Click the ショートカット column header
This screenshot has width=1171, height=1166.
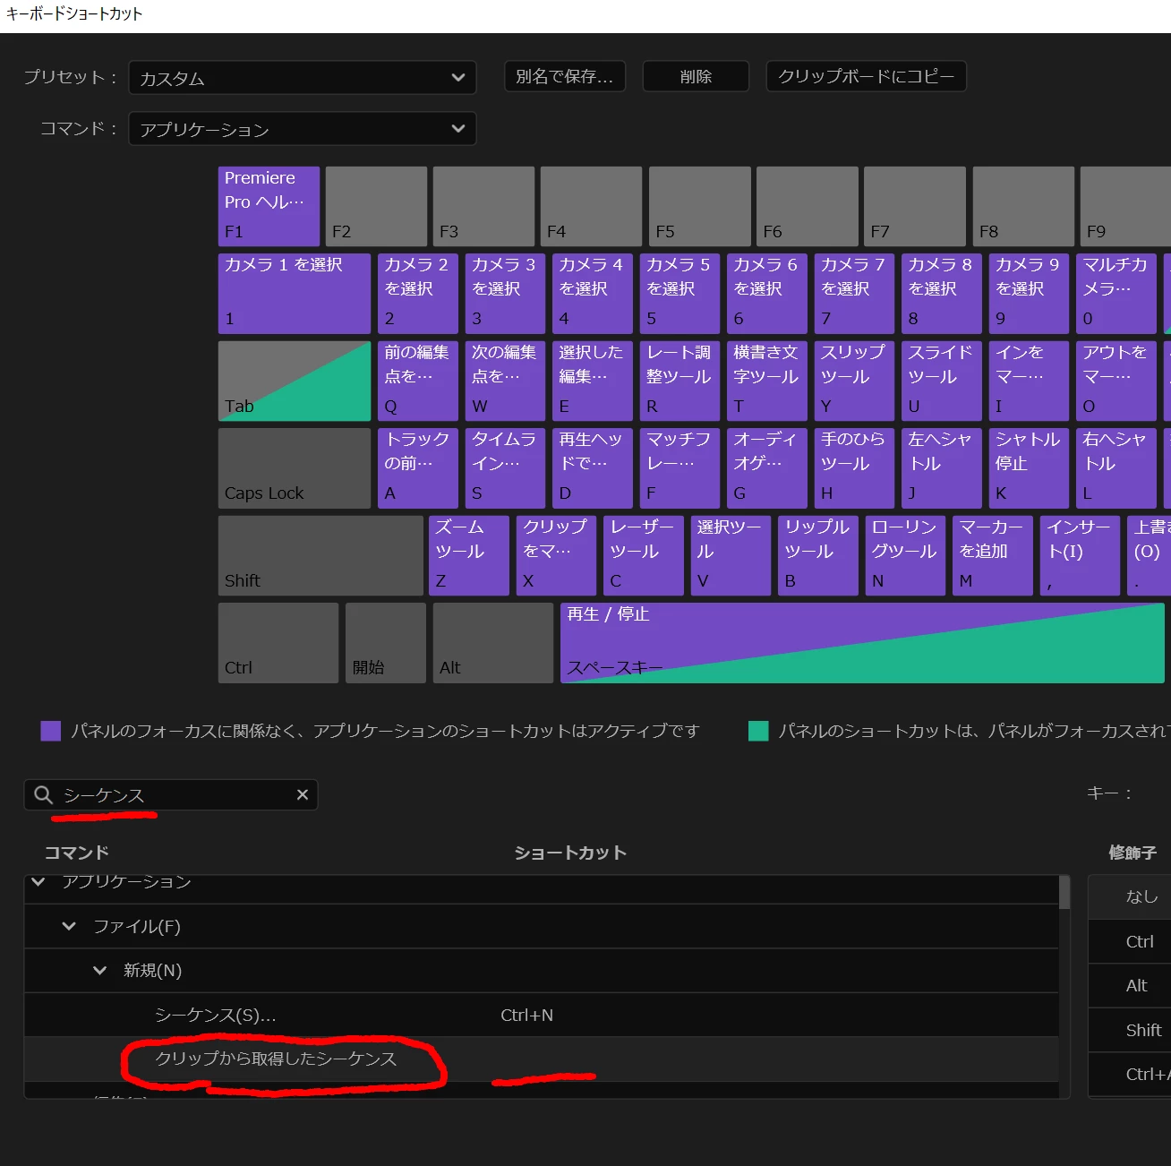(570, 853)
